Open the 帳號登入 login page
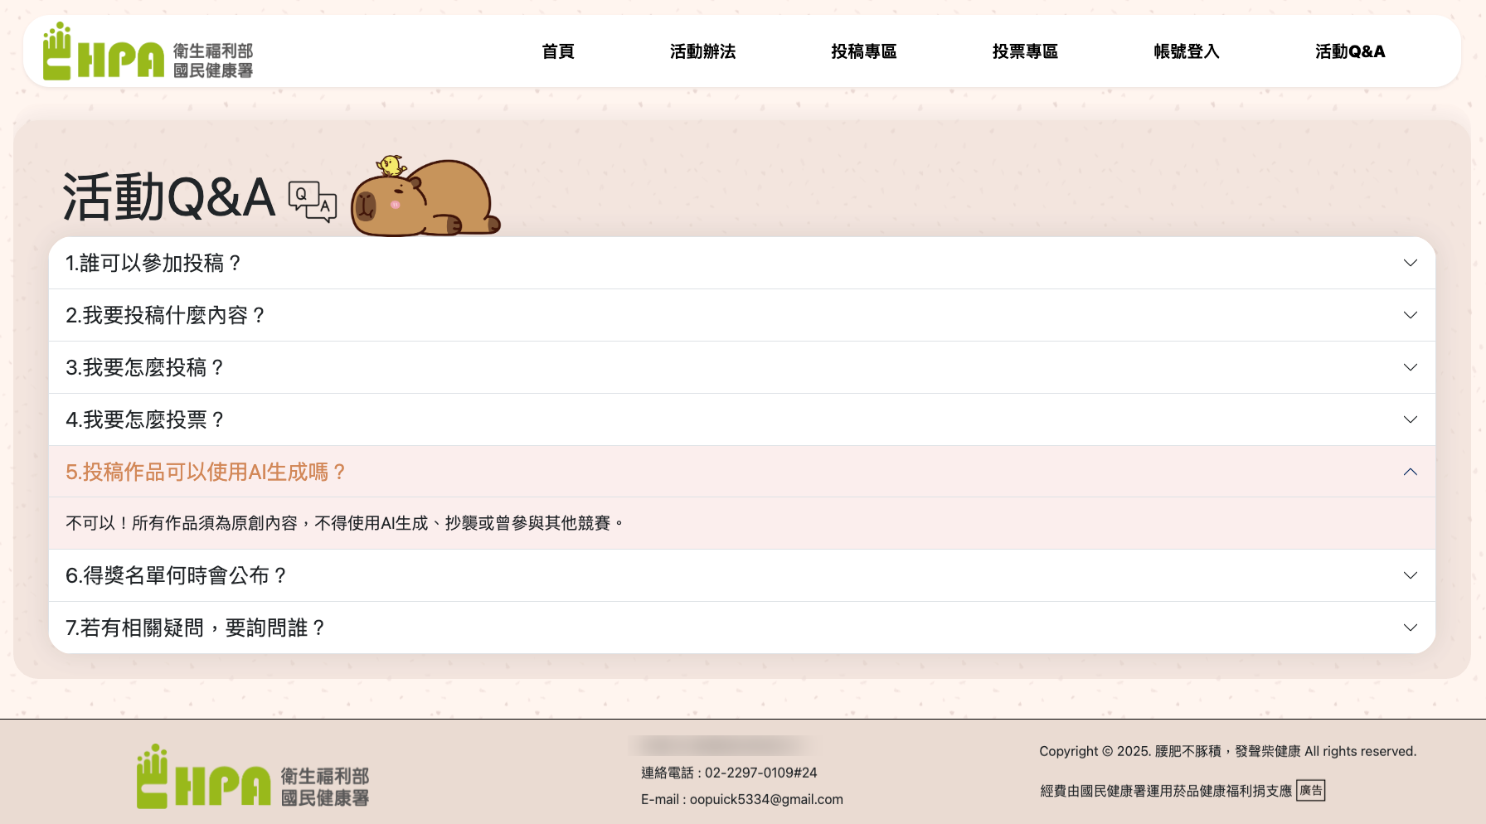1486x824 pixels. tap(1187, 51)
